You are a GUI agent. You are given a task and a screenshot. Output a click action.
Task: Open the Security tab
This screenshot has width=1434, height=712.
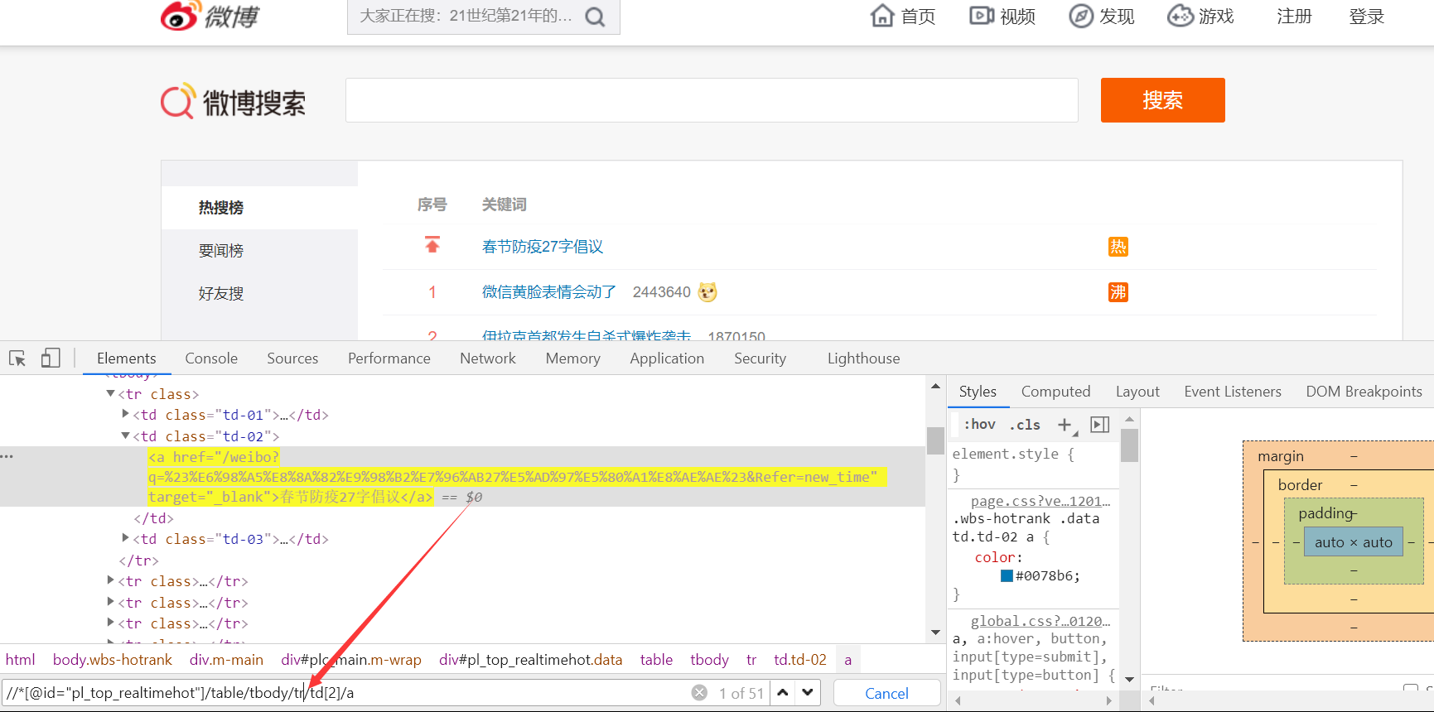pos(760,358)
